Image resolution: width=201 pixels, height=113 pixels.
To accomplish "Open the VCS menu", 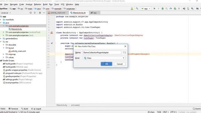I will pos(62,4).
